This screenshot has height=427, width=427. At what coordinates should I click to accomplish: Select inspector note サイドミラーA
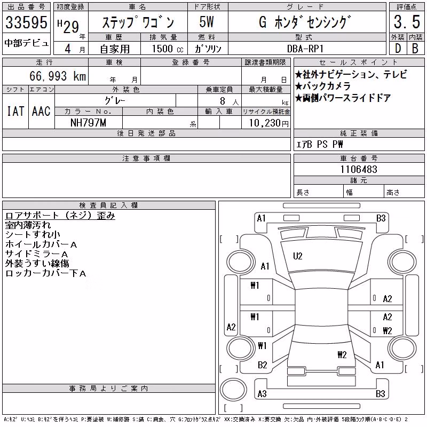[x=36, y=254]
